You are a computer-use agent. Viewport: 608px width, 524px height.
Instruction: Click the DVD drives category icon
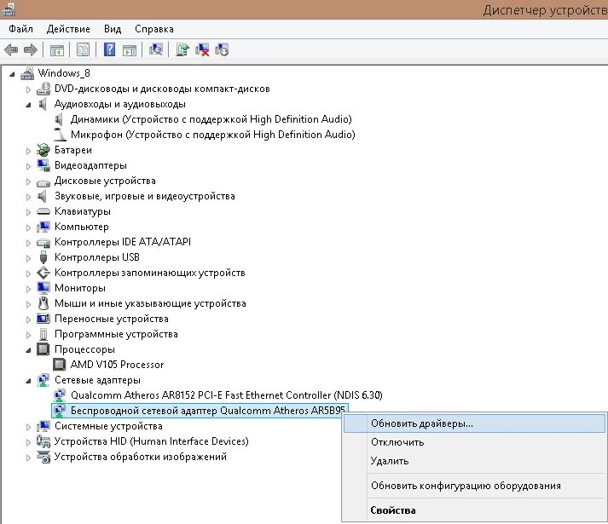(x=43, y=89)
